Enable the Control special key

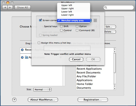(x=61, y=30)
